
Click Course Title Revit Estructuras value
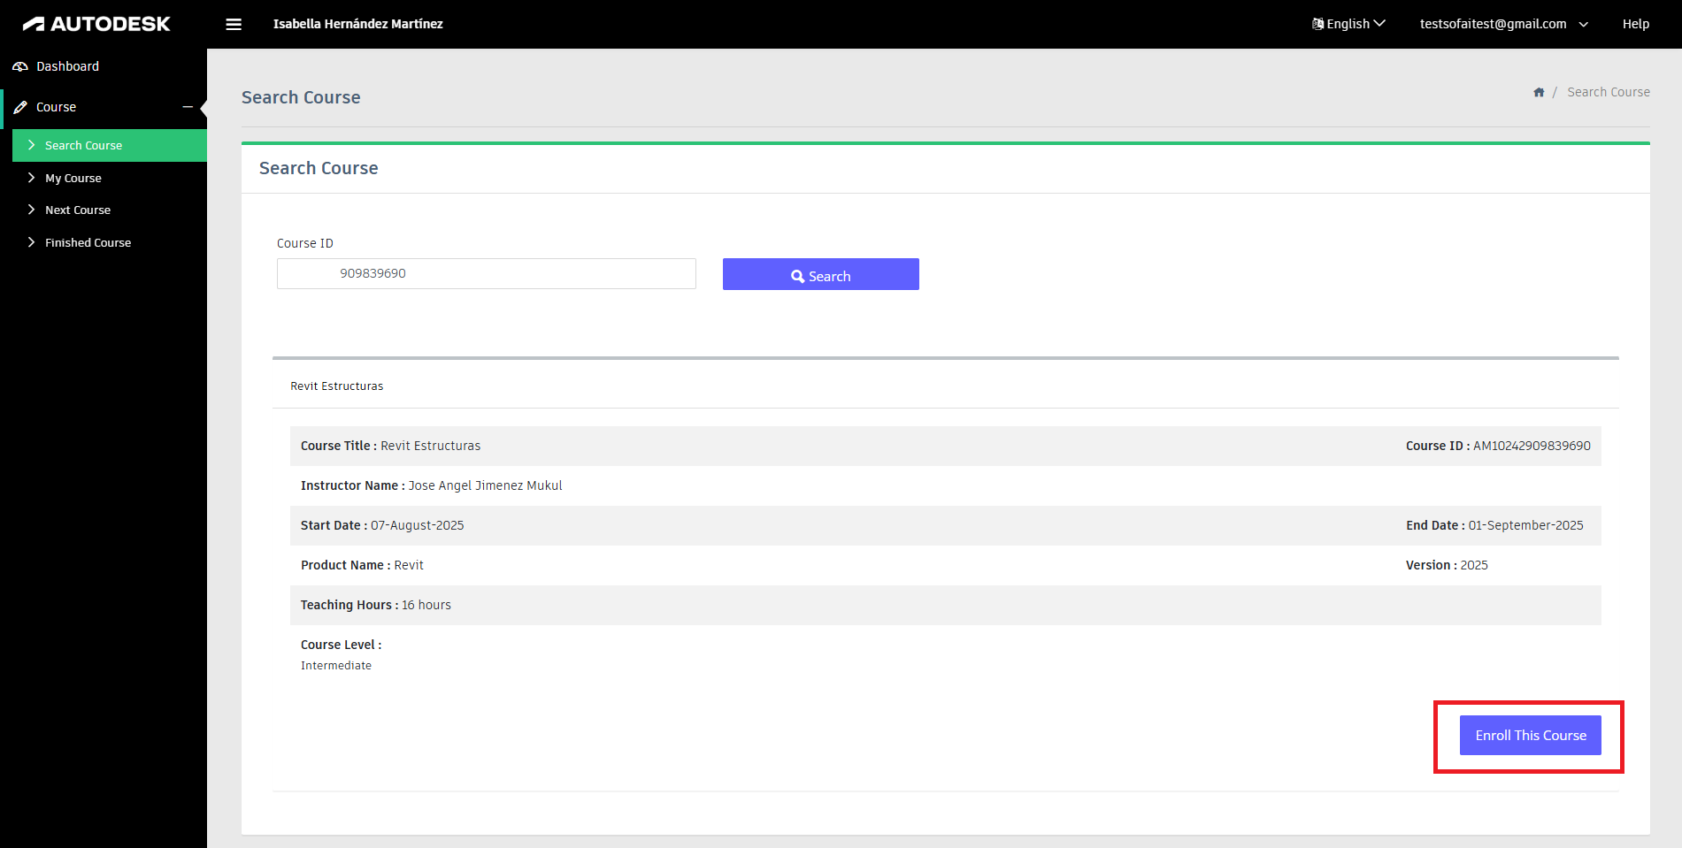point(430,446)
